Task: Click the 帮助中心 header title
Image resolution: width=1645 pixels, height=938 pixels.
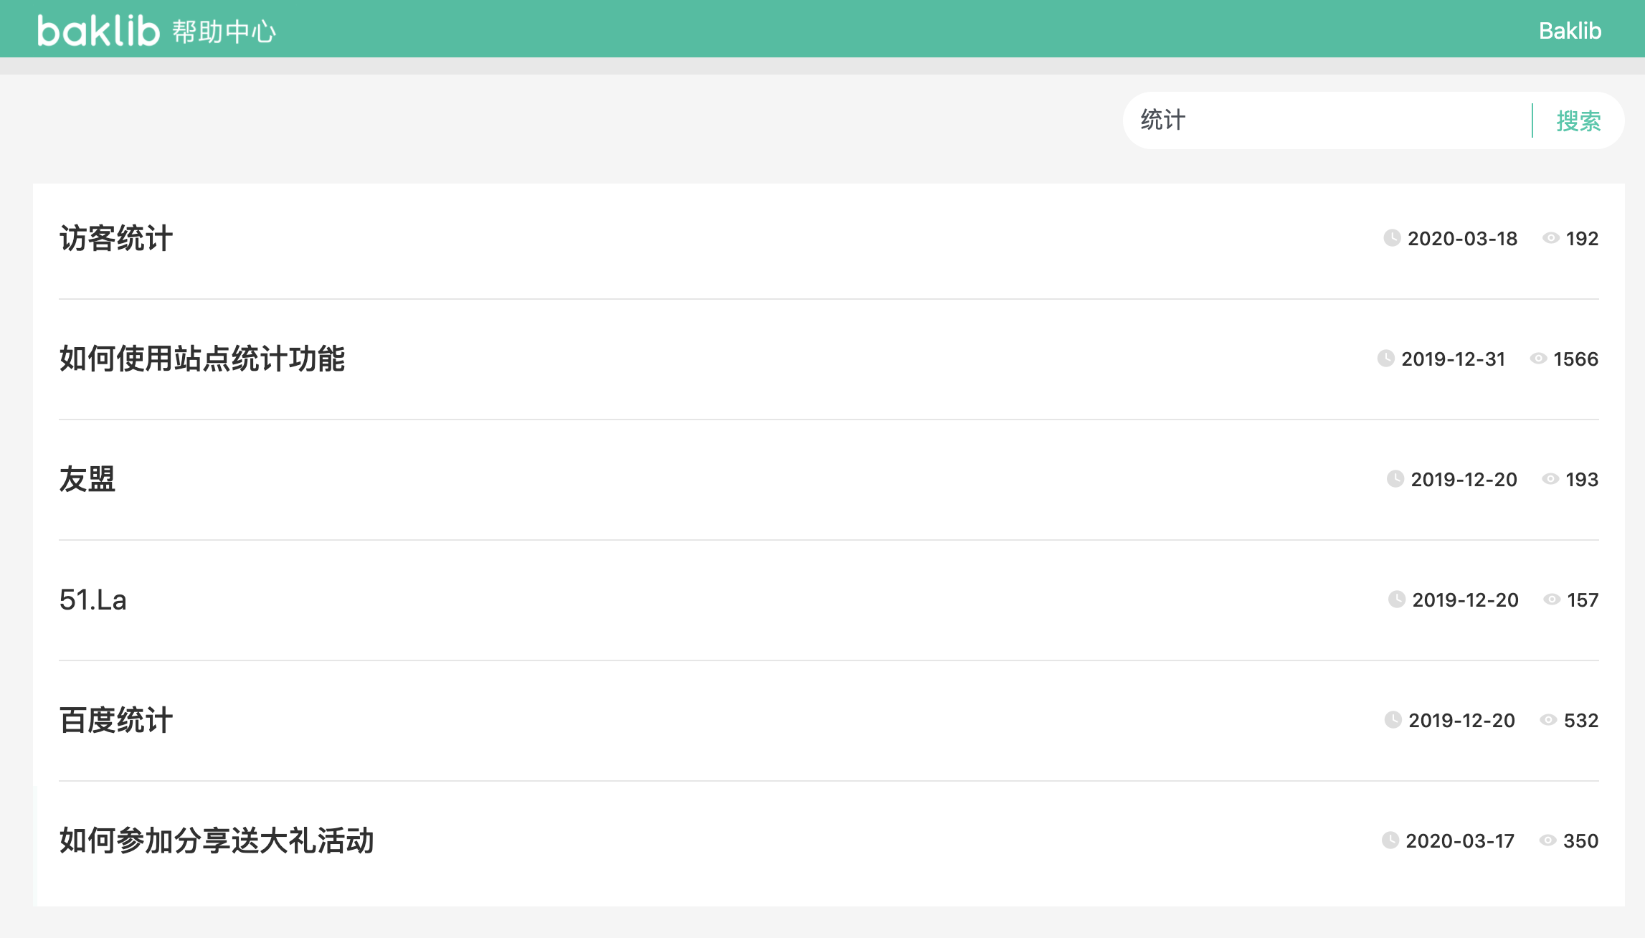Action: click(x=224, y=32)
